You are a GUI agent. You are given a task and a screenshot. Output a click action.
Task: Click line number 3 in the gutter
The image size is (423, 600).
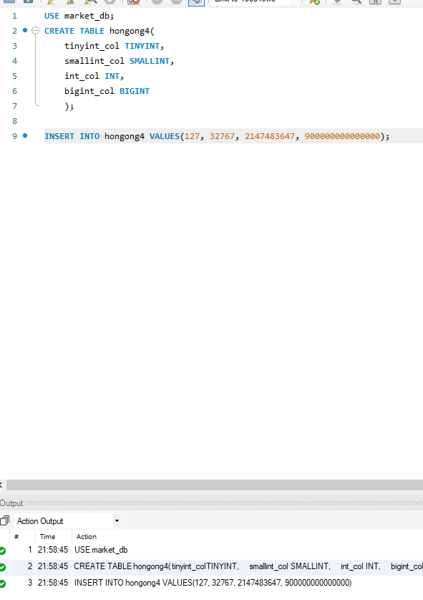[14, 46]
